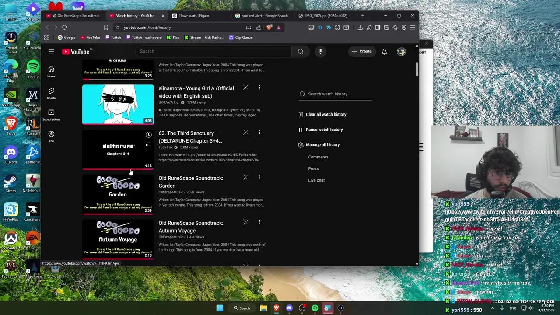The image size is (560, 315).
Task: Click the Search watch history field
Action: [336, 94]
